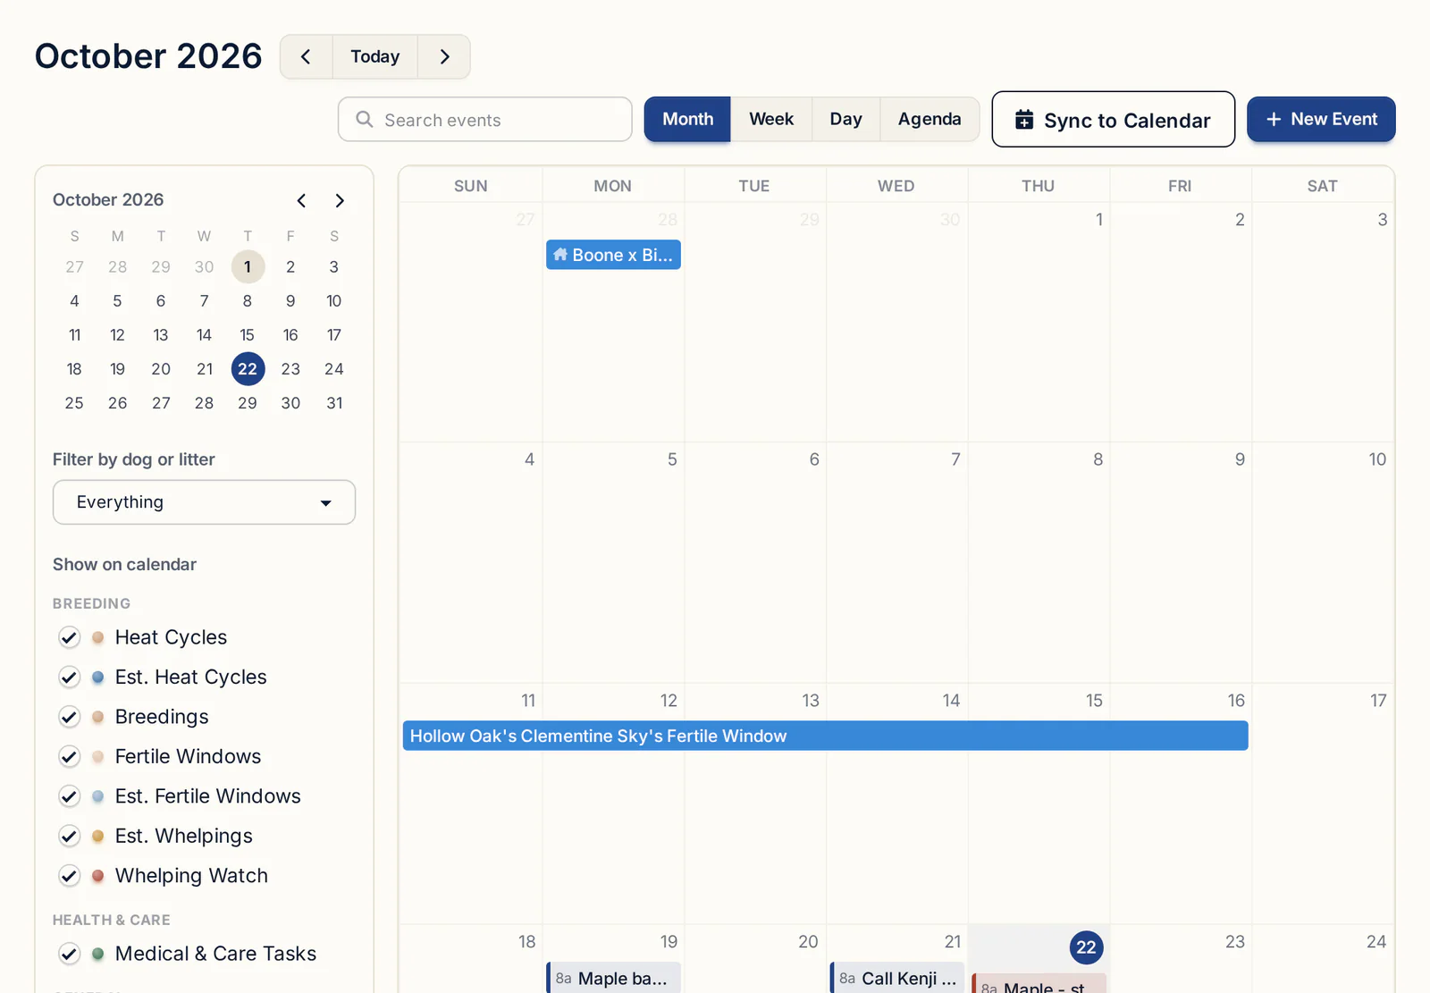Select October 22 in mini calendar
1430x993 pixels.
click(248, 369)
